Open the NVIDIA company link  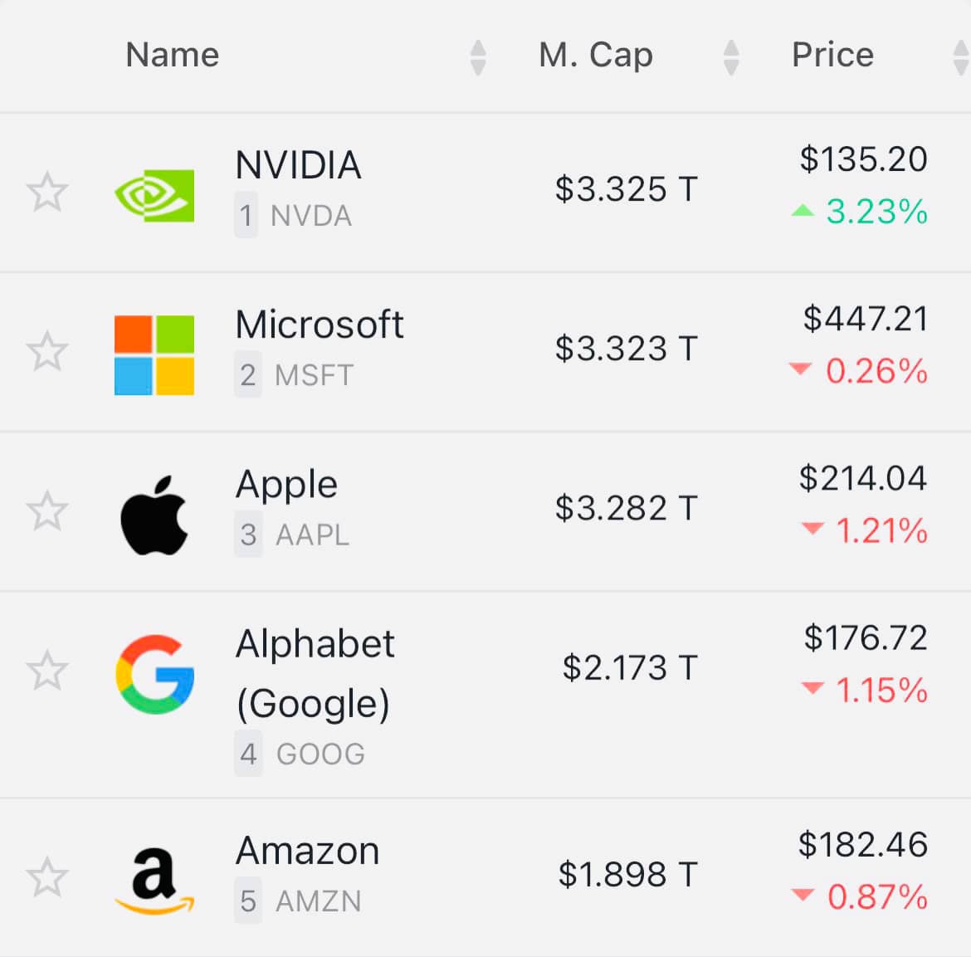click(298, 165)
